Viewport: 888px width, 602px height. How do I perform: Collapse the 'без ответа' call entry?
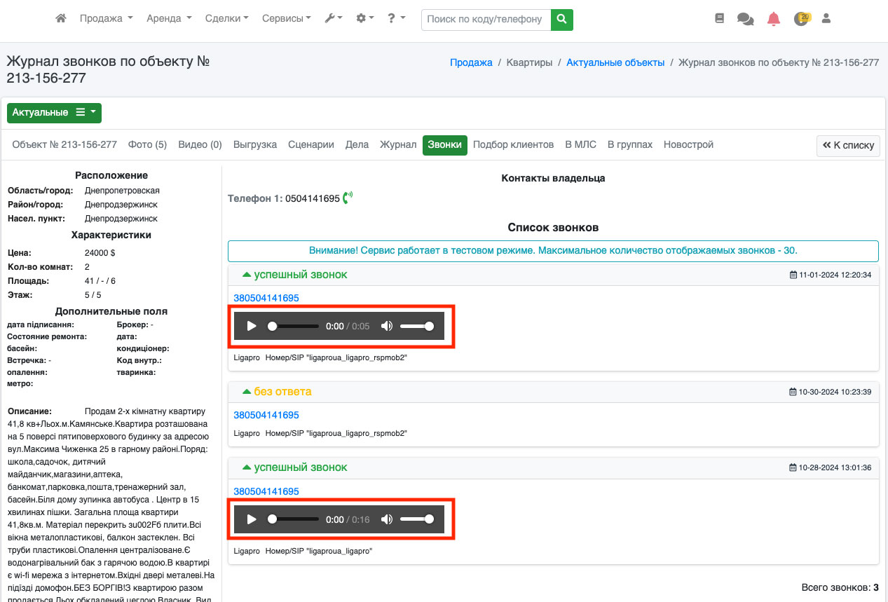[246, 392]
